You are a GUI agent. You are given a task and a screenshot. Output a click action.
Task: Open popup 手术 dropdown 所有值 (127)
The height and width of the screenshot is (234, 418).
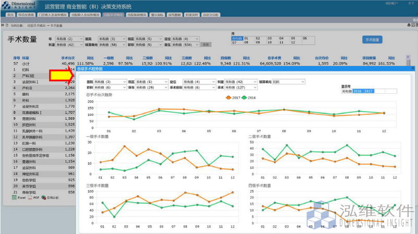tap(241, 88)
